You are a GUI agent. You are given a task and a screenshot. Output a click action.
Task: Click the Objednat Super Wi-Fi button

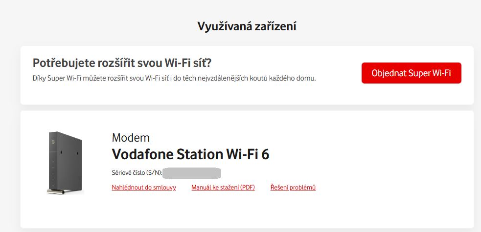pos(411,73)
